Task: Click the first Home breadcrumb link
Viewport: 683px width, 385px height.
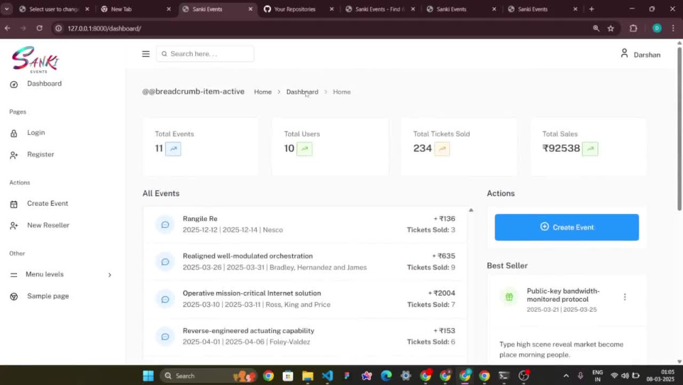Action: [x=263, y=92]
